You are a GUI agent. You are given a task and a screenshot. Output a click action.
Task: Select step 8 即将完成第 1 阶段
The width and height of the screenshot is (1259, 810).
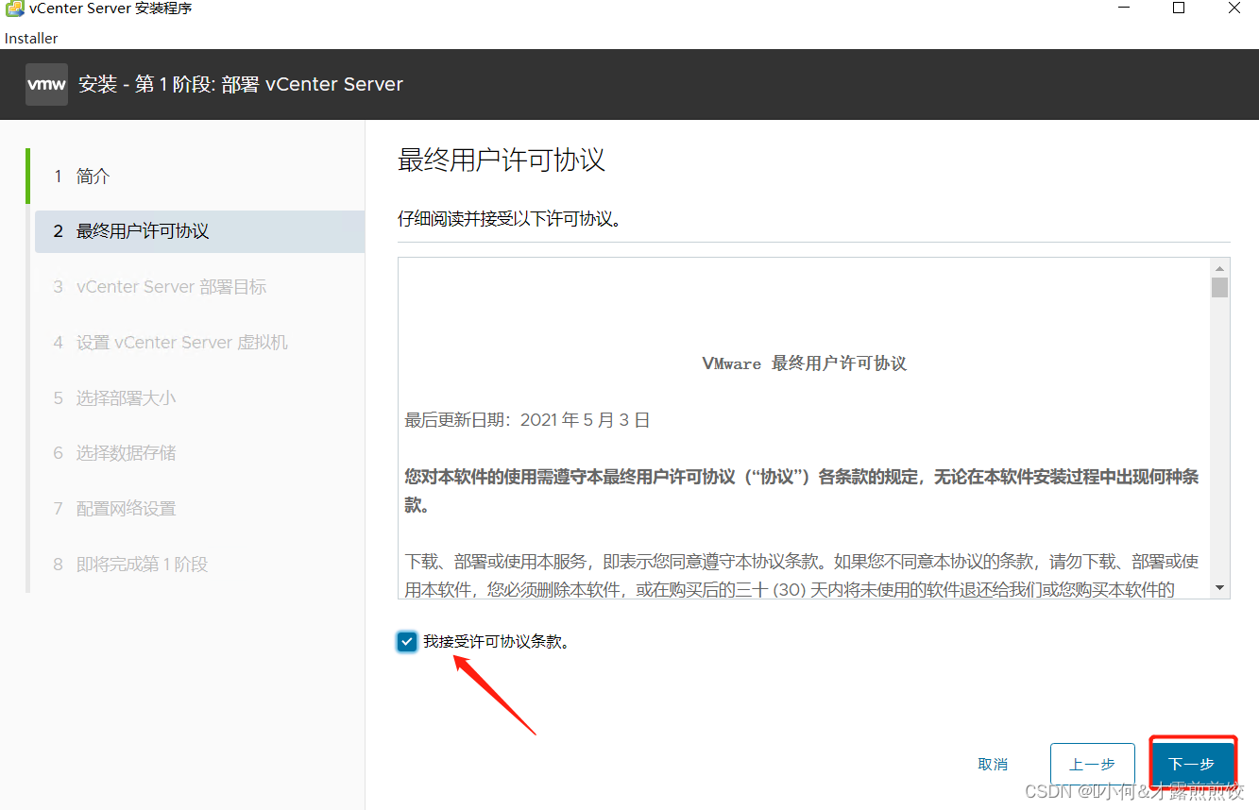[199, 565]
